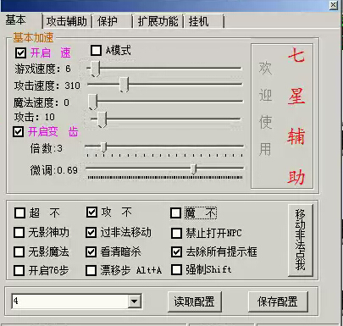
Task: Open the config dropdown arrow
Action: coord(135,301)
